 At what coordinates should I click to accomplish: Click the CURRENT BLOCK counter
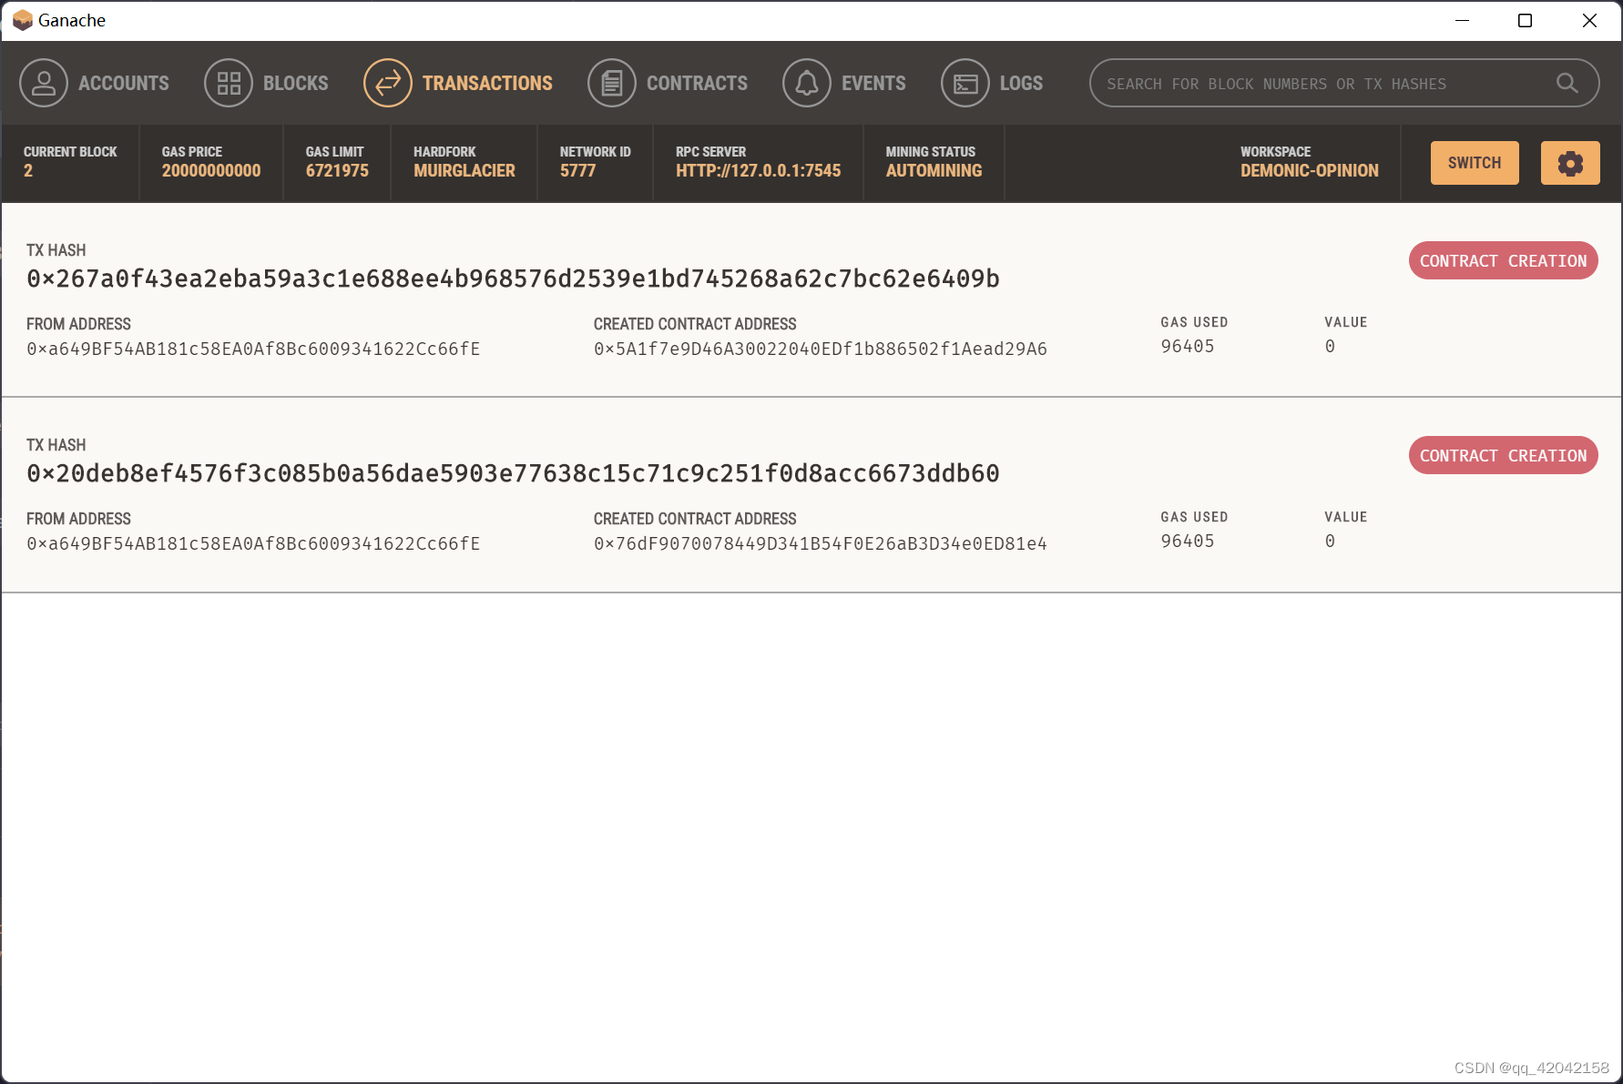coord(70,163)
